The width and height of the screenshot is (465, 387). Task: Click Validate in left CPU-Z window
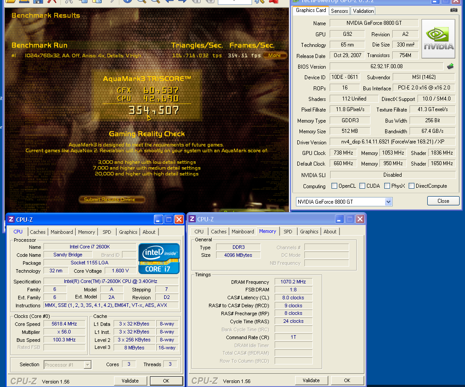point(130,381)
